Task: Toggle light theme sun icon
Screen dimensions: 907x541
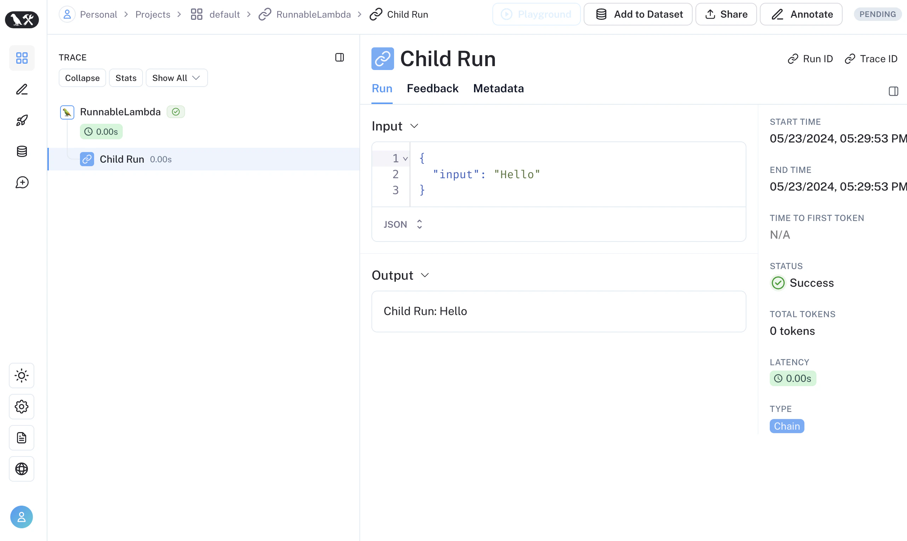Action: [x=22, y=376]
